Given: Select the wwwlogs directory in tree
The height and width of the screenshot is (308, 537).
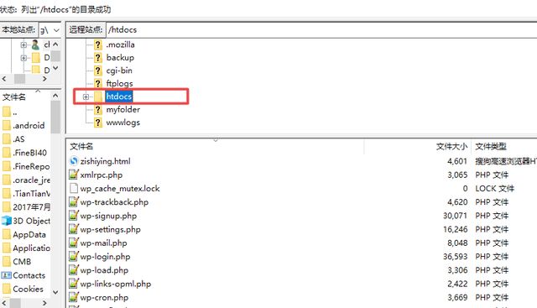Looking at the screenshot, I should coord(123,123).
